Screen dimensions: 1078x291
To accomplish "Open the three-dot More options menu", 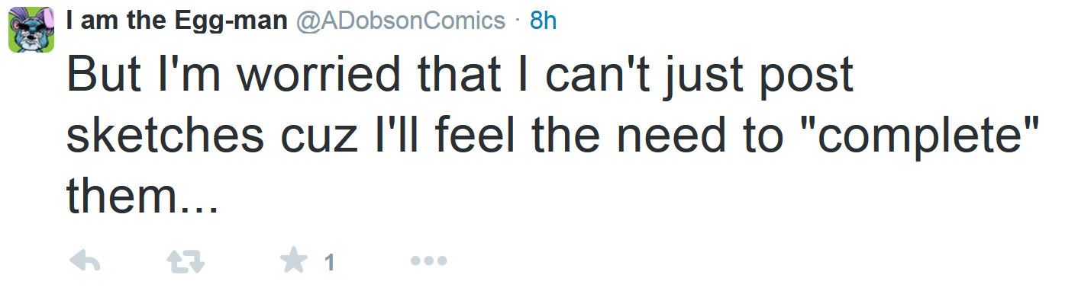I will click(428, 262).
